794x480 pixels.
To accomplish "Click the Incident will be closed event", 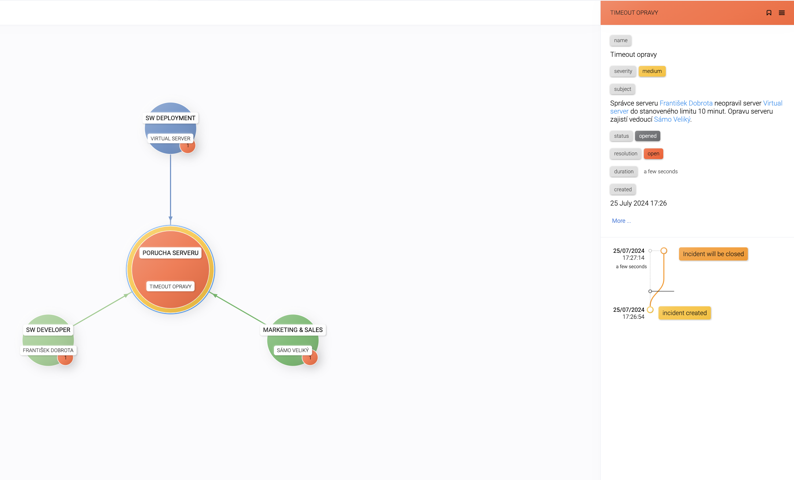I will point(713,254).
